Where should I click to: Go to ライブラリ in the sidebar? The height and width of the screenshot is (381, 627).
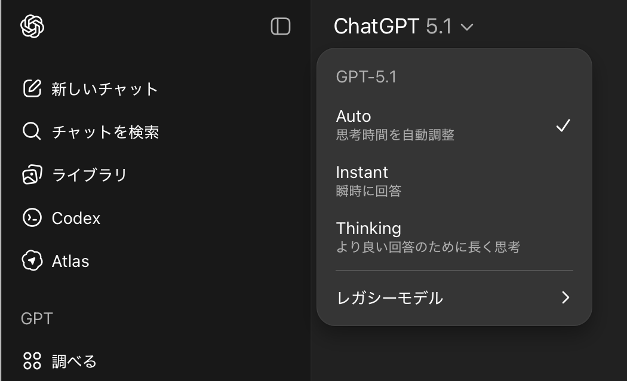(x=90, y=175)
